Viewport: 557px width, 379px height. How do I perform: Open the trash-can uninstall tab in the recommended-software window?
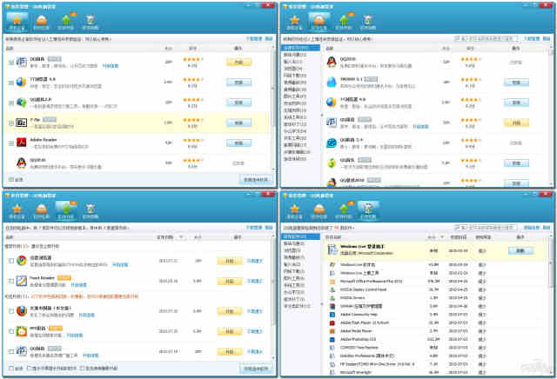[91, 21]
